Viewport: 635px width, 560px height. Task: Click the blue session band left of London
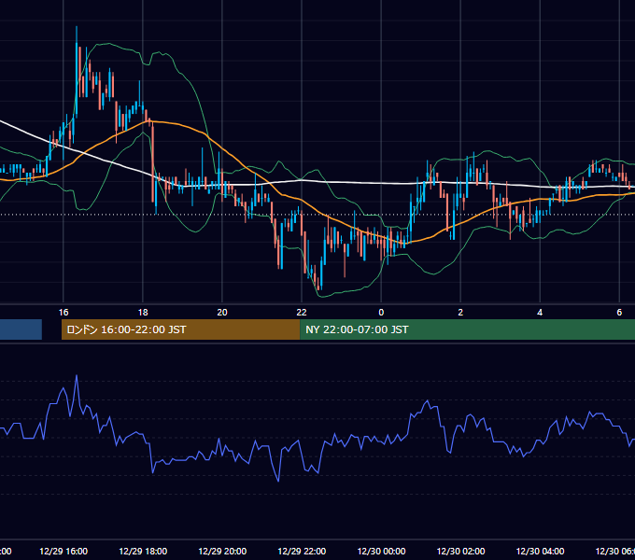[21, 329]
